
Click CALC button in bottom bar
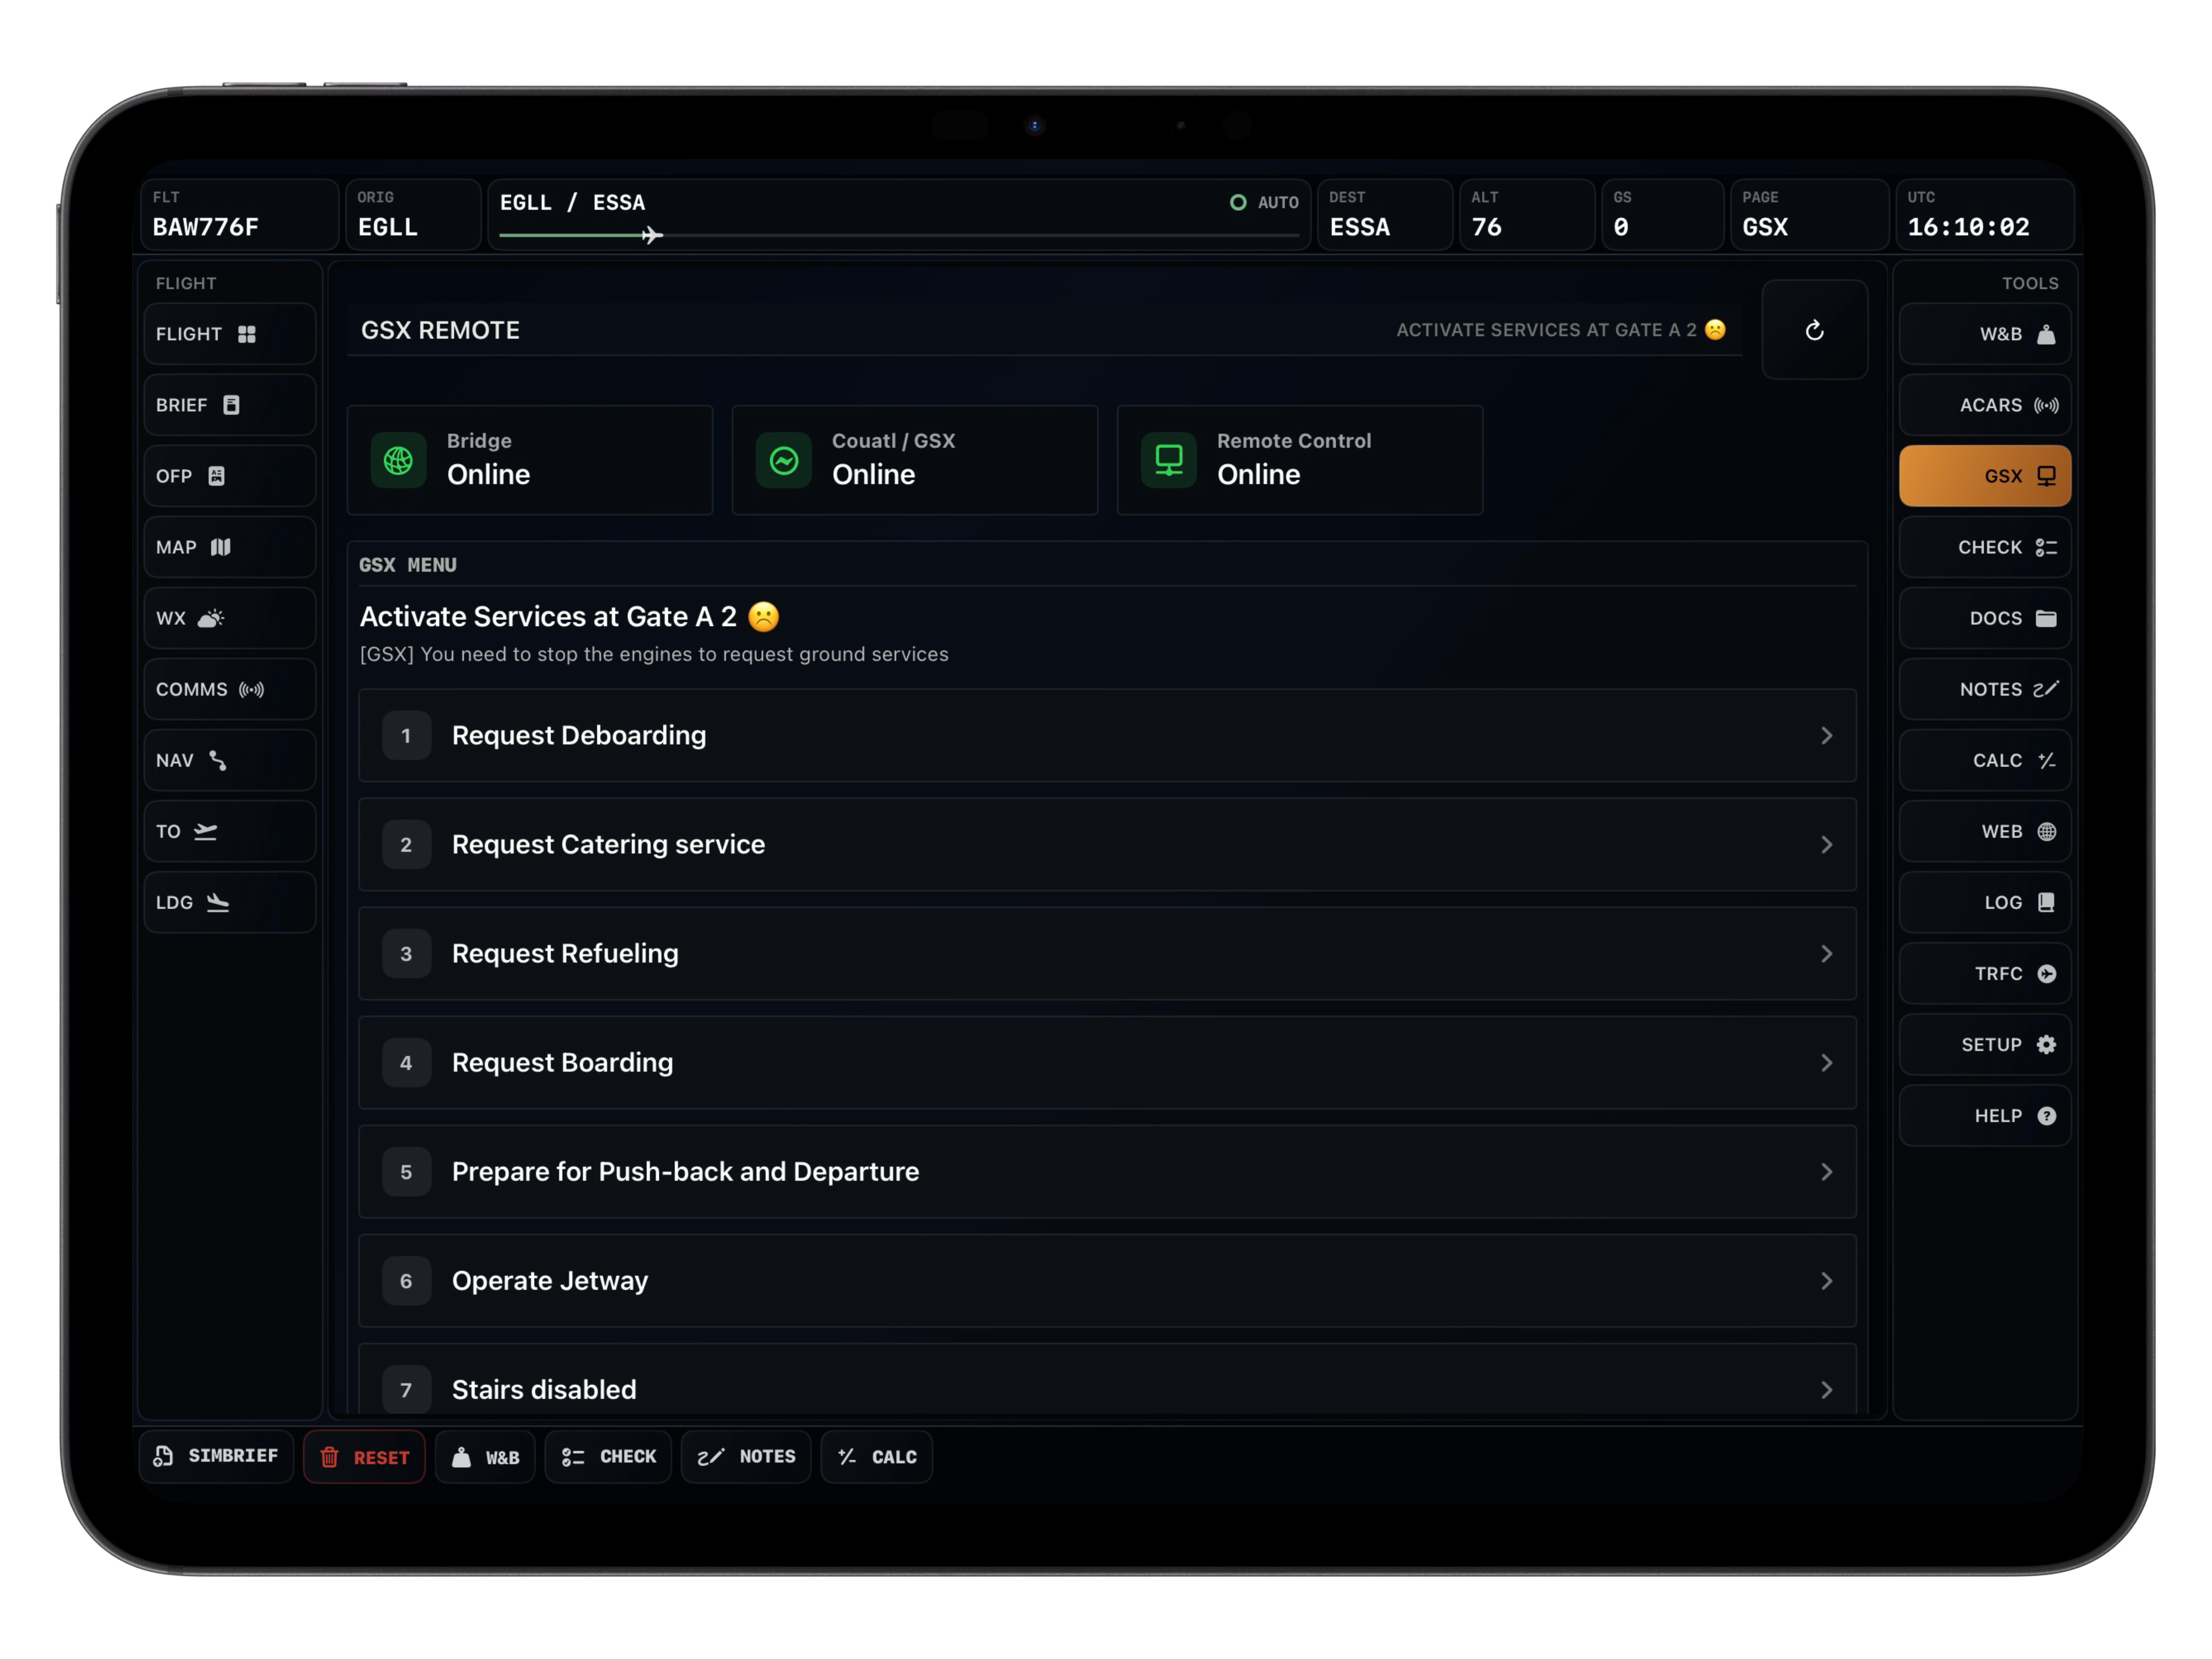pos(877,1457)
